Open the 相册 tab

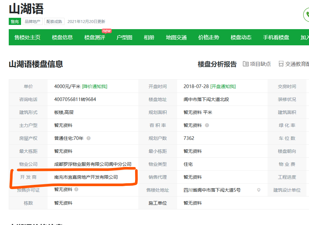pos(149,38)
